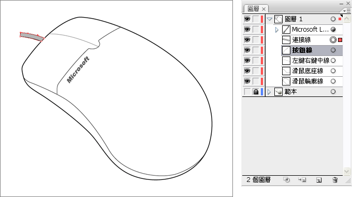352x197 pixels.
Task: Hide the 按鈕線 layer with eye icon
Action: [x=247, y=50]
